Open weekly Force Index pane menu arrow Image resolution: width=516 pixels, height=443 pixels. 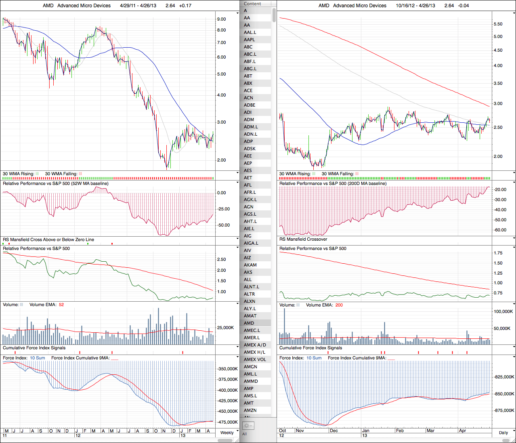(237, 357)
